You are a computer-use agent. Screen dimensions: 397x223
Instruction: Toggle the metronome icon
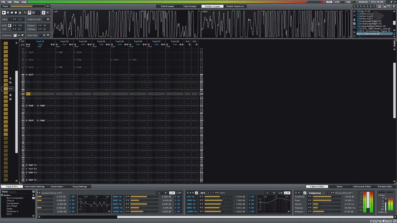[x=20, y=13]
